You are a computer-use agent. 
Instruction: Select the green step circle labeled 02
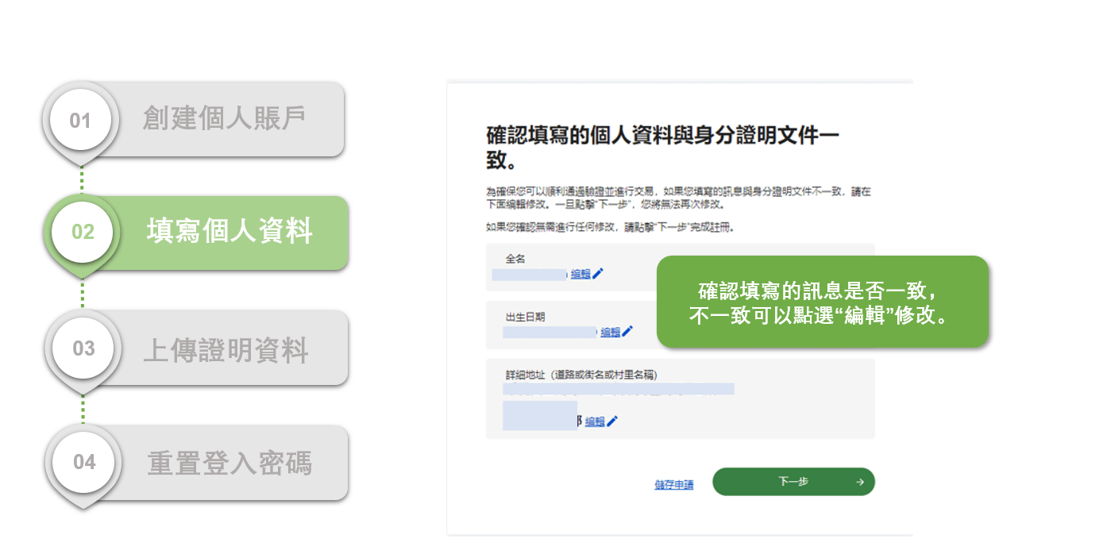pos(82,232)
